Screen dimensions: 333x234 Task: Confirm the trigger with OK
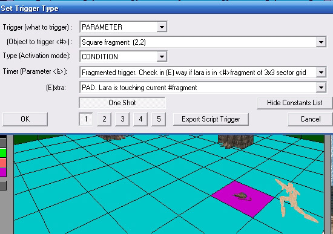pyautogui.click(x=25, y=119)
